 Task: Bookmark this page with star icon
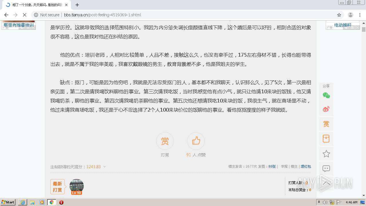pos(339,15)
